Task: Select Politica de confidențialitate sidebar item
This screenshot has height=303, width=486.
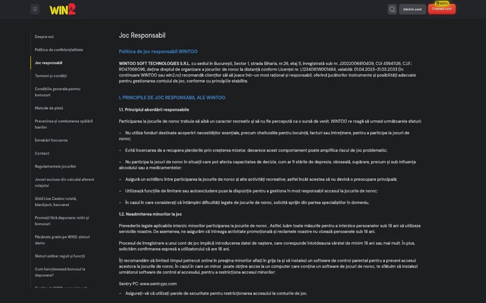Action: (59, 50)
